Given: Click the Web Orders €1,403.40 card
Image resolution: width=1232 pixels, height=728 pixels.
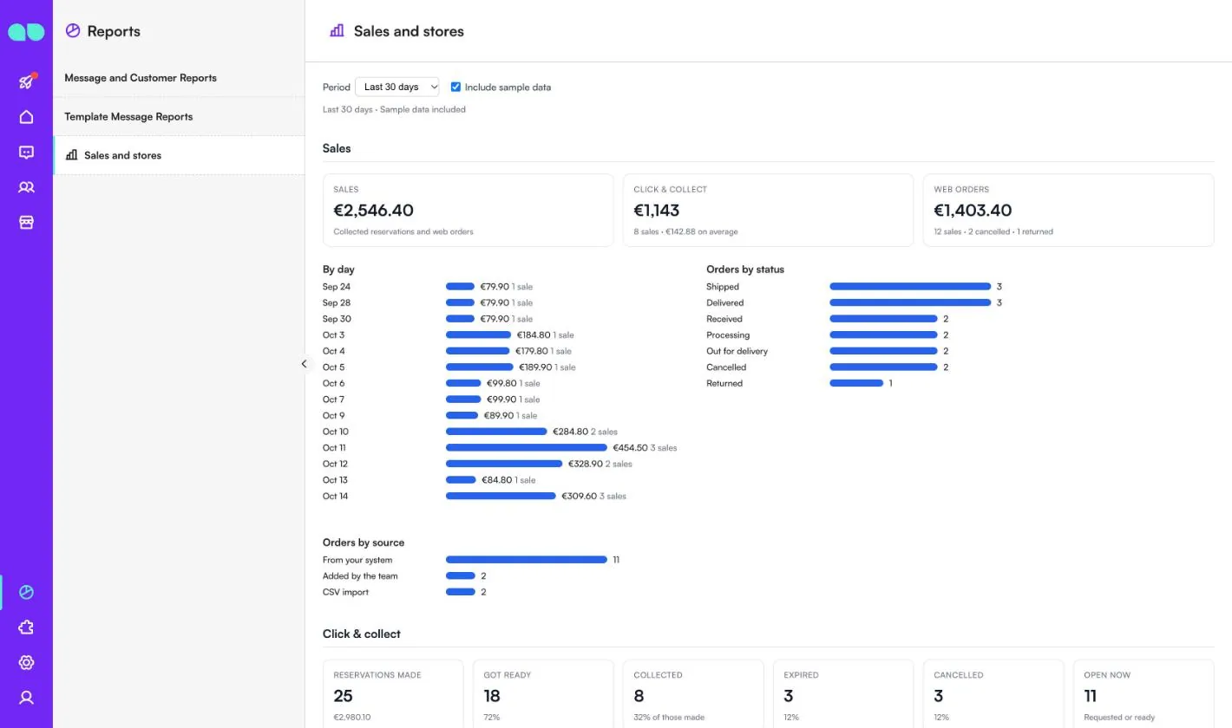Looking at the screenshot, I should (1068, 211).
